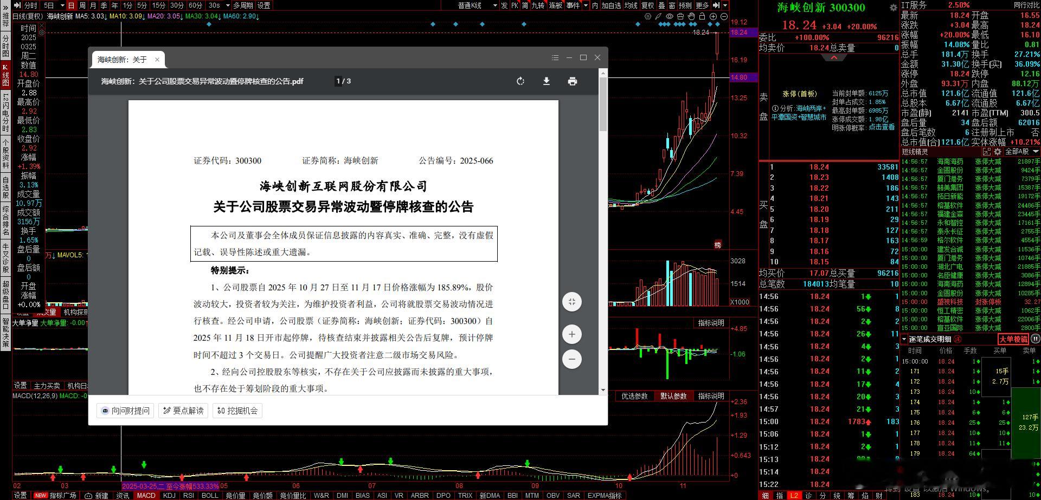Select the 周 weekly period tab
The image size is (1041, 500).
pos(82,5)
